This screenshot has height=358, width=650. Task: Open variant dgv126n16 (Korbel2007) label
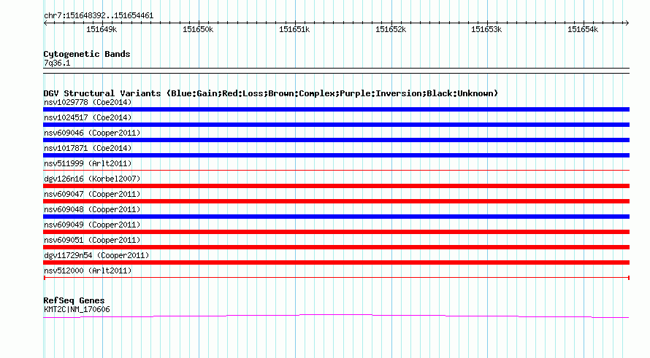(92, 179)
